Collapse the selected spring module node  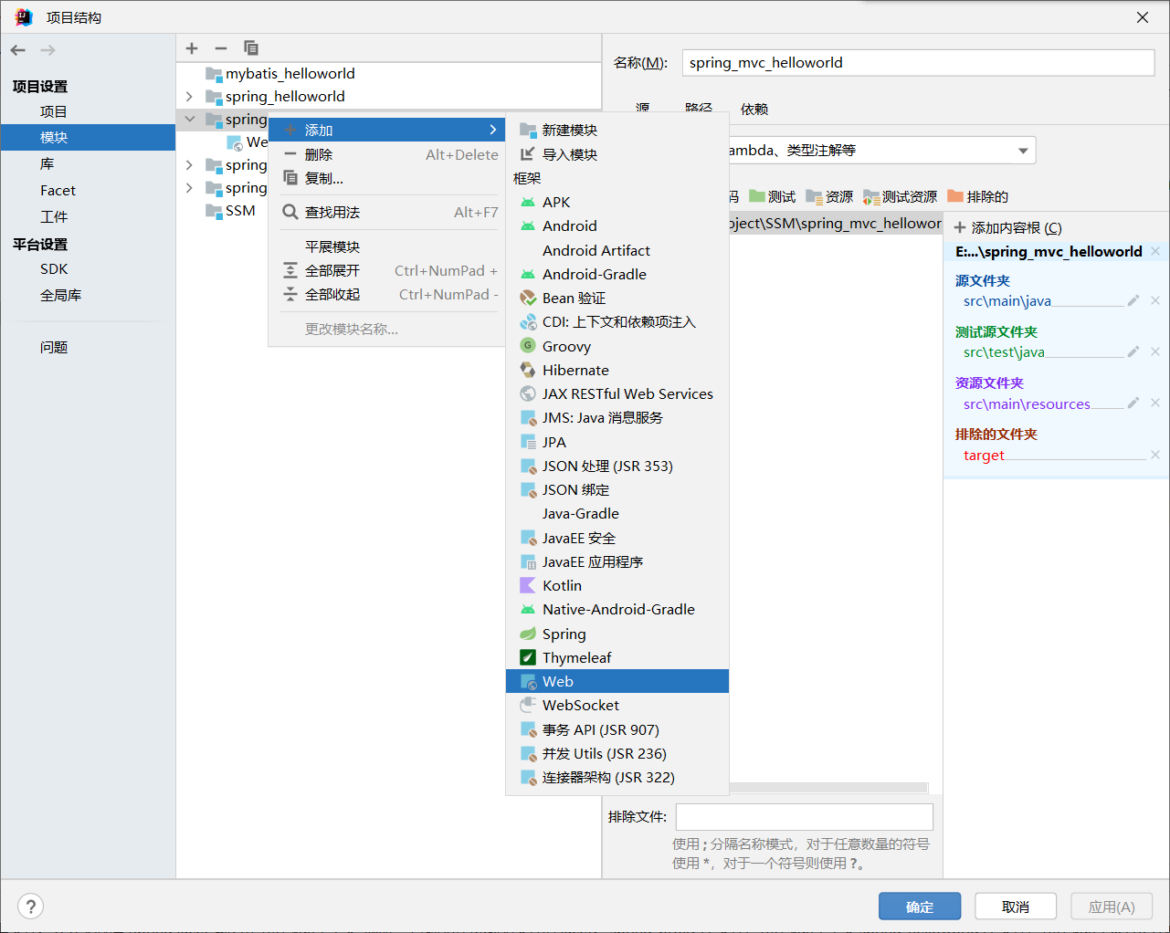click(189, 119)
